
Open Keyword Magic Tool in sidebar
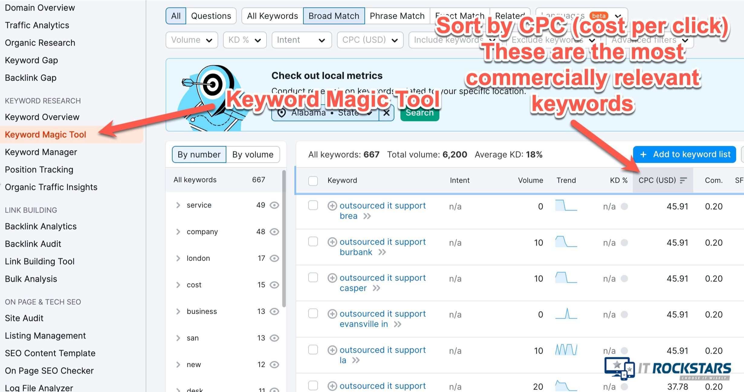[x=45, y=135]
